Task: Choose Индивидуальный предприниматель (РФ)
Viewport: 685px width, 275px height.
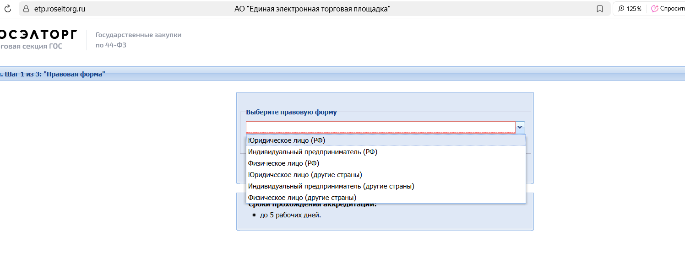Action: click(x=312, y=152)
